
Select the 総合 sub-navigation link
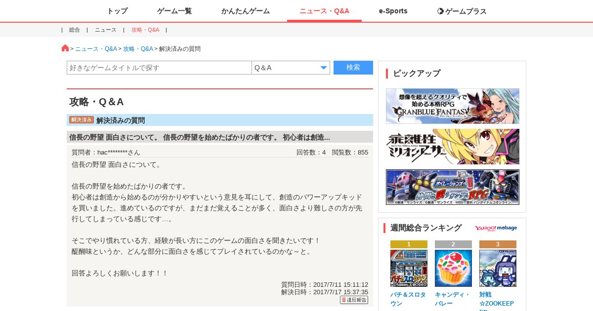tap(75, 30)
